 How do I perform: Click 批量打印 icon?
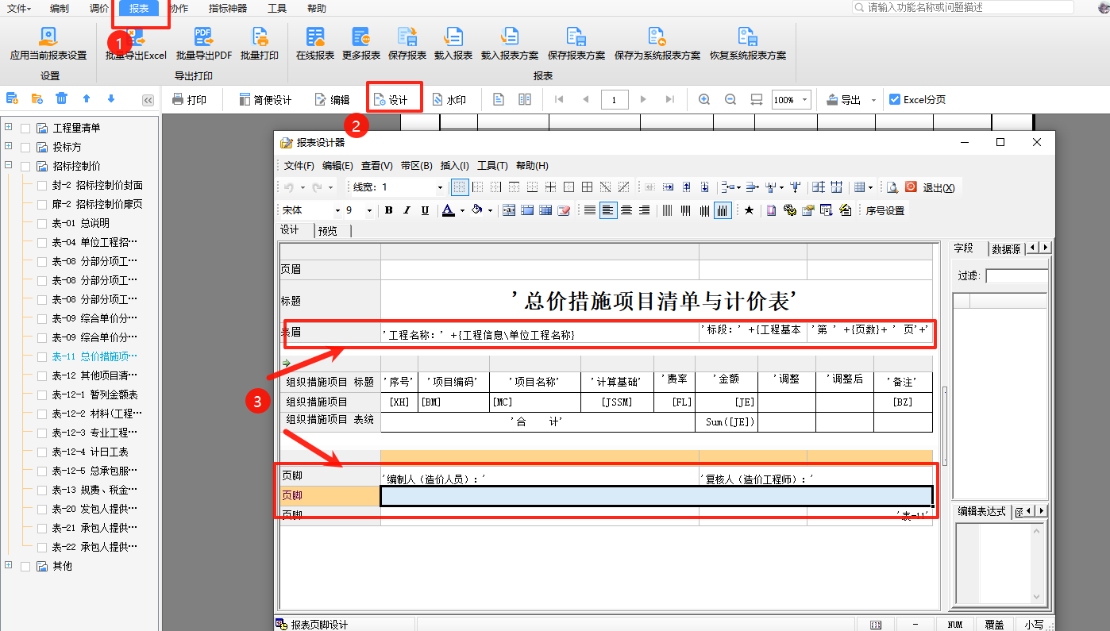pyautogui.click(x=260, y=37)
